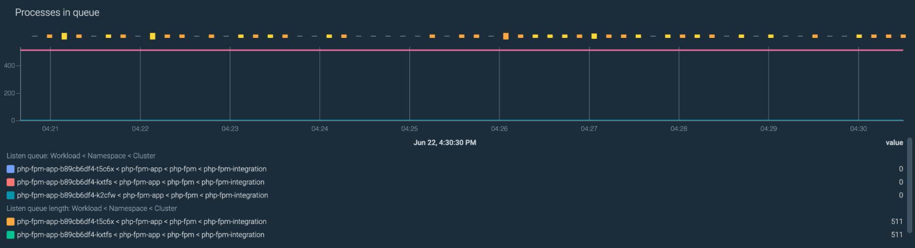This screenshot has width=915, height=248.
Task: Click the 400 y-axis label
Action: (9, 66)
